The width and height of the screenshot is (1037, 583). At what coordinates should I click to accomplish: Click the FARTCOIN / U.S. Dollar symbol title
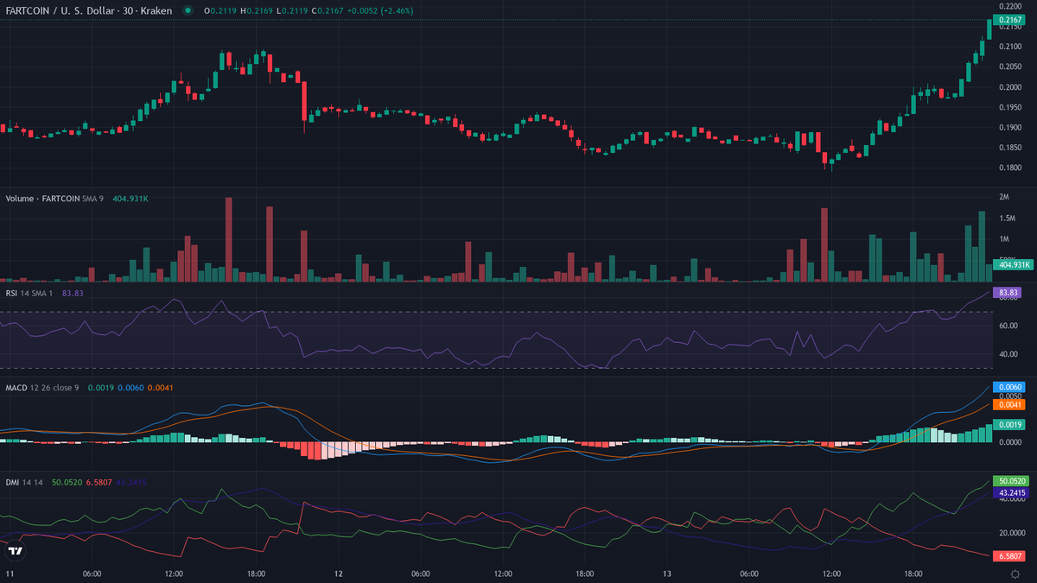click(59, 10)
